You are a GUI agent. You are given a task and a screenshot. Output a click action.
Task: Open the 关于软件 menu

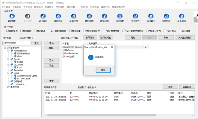click(6, 7)
